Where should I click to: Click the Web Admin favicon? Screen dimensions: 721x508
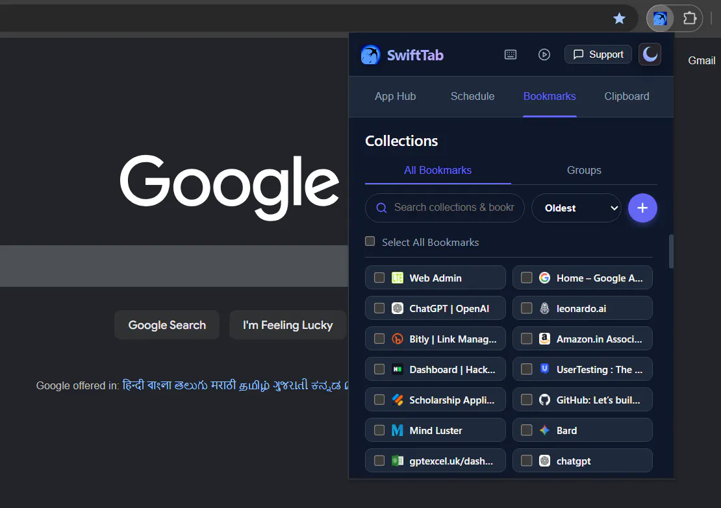398,278
